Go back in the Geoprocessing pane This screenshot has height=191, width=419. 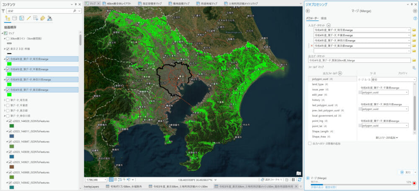pyautogui.click(x=308, y=11)
